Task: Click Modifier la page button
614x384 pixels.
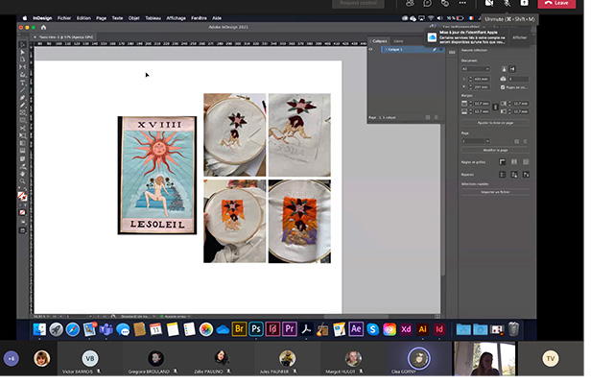Action: pyautogui.click(x=496, y=150)
